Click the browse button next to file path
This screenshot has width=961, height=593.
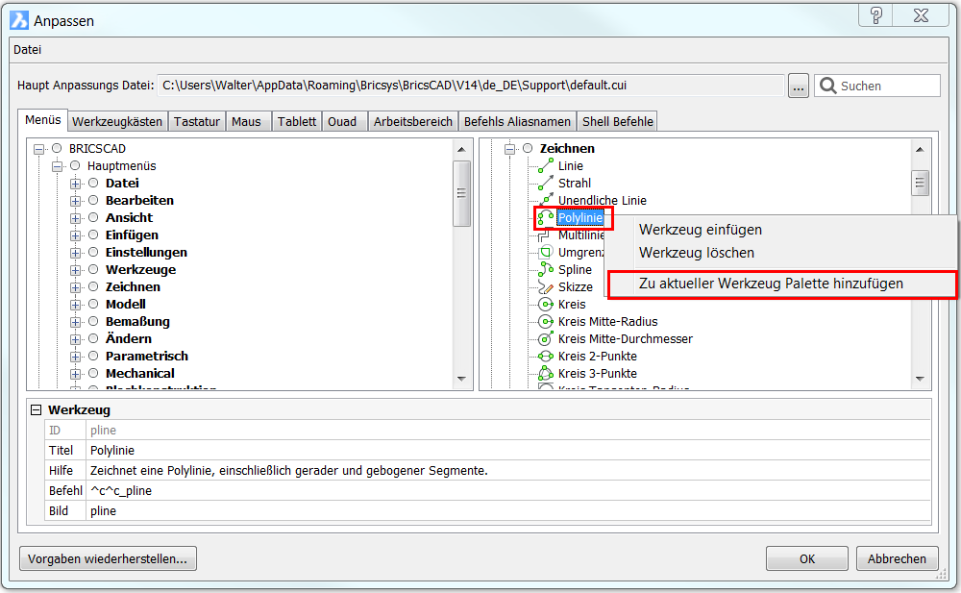(x=798, y=86)
